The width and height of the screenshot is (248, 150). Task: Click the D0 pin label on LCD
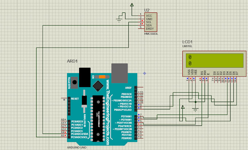(214, 73)
